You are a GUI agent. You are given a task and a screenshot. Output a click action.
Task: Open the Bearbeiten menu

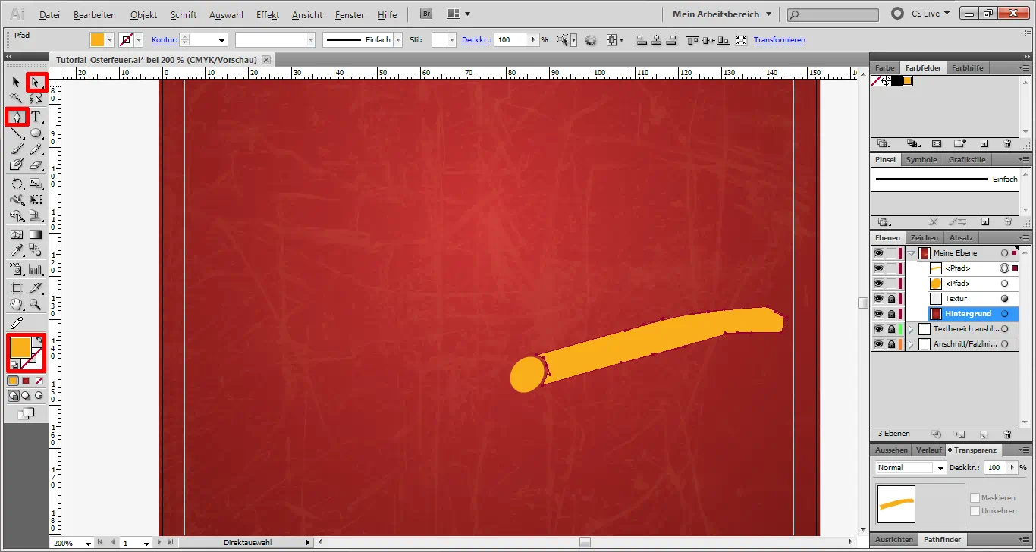pyautogui.click(x=94, y=14)
